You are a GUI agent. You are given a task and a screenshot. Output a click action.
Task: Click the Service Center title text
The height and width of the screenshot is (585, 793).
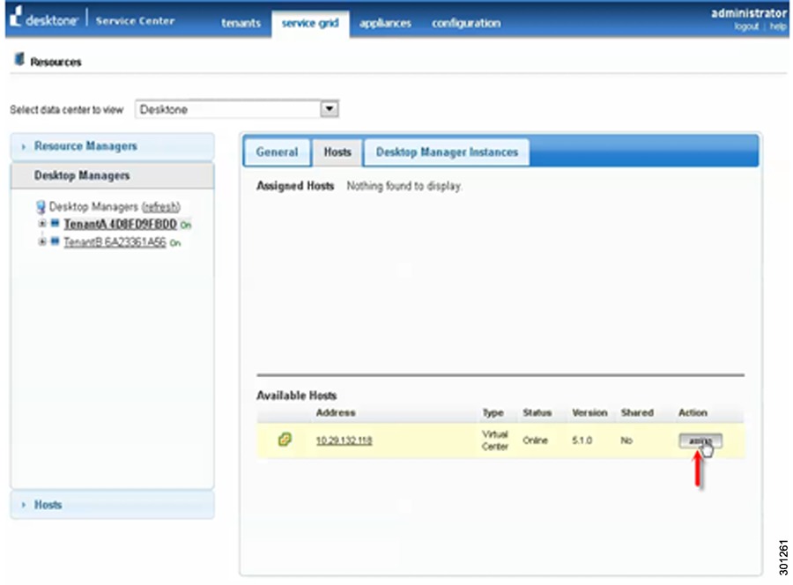point(135,21)
